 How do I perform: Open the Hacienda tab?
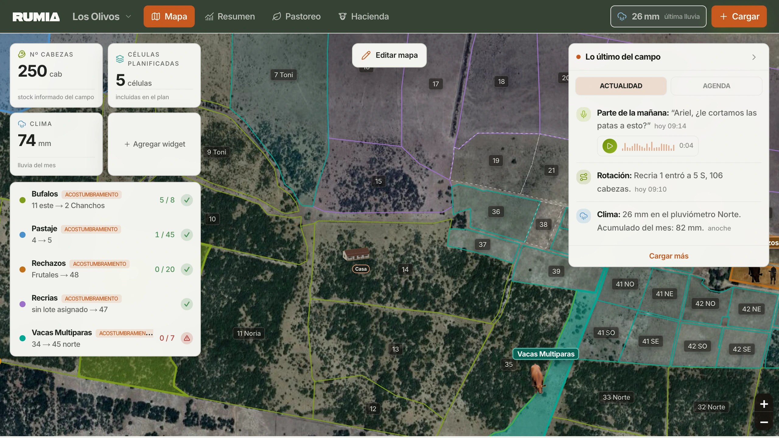pyautogui.click(x=364, y=16)
